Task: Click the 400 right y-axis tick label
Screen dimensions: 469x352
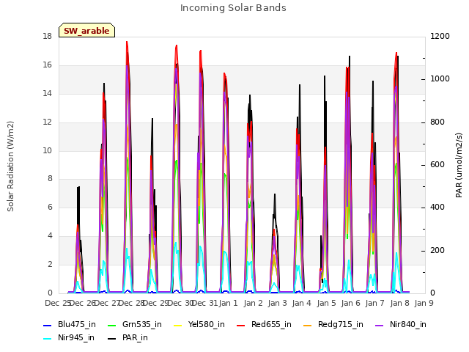Action: [x=437, y=207]
